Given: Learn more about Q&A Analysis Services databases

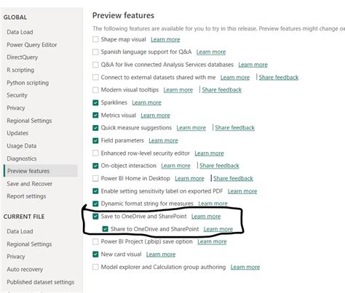Looking at the screenshot, I should (x=253, y=65).
